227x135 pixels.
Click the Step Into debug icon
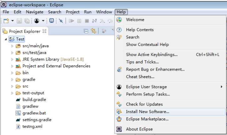[x=102, y=21]
